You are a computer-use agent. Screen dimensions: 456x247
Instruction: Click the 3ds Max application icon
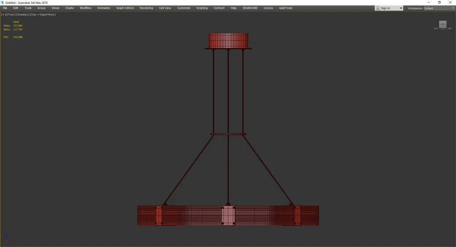pos(2,3)
